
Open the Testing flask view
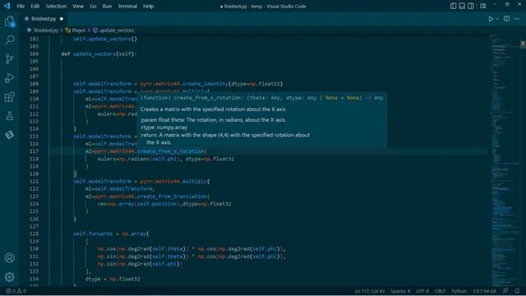(x=9, y=116)
